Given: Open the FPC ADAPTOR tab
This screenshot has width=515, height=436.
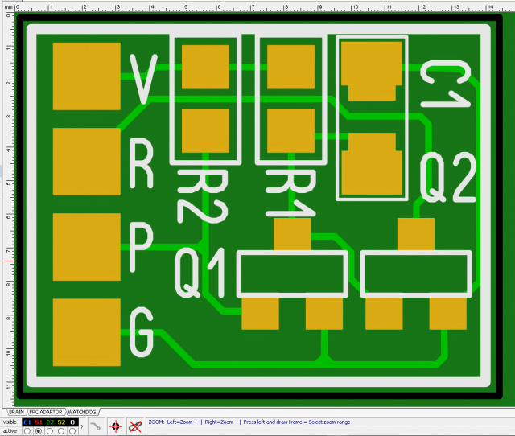Looking at the screenshot, I should (x=47, y=411).
